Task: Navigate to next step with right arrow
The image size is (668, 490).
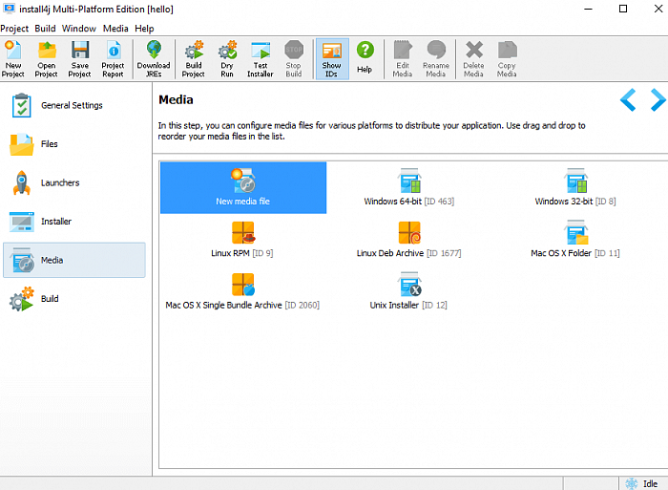Action: [658, 100]
